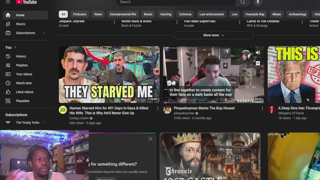Viewport: 320px width, 180px height.
Task: Mute the Plaqueboymax video preview
Action: click(258, 52)
